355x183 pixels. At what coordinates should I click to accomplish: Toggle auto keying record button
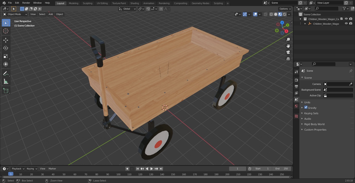127,169
